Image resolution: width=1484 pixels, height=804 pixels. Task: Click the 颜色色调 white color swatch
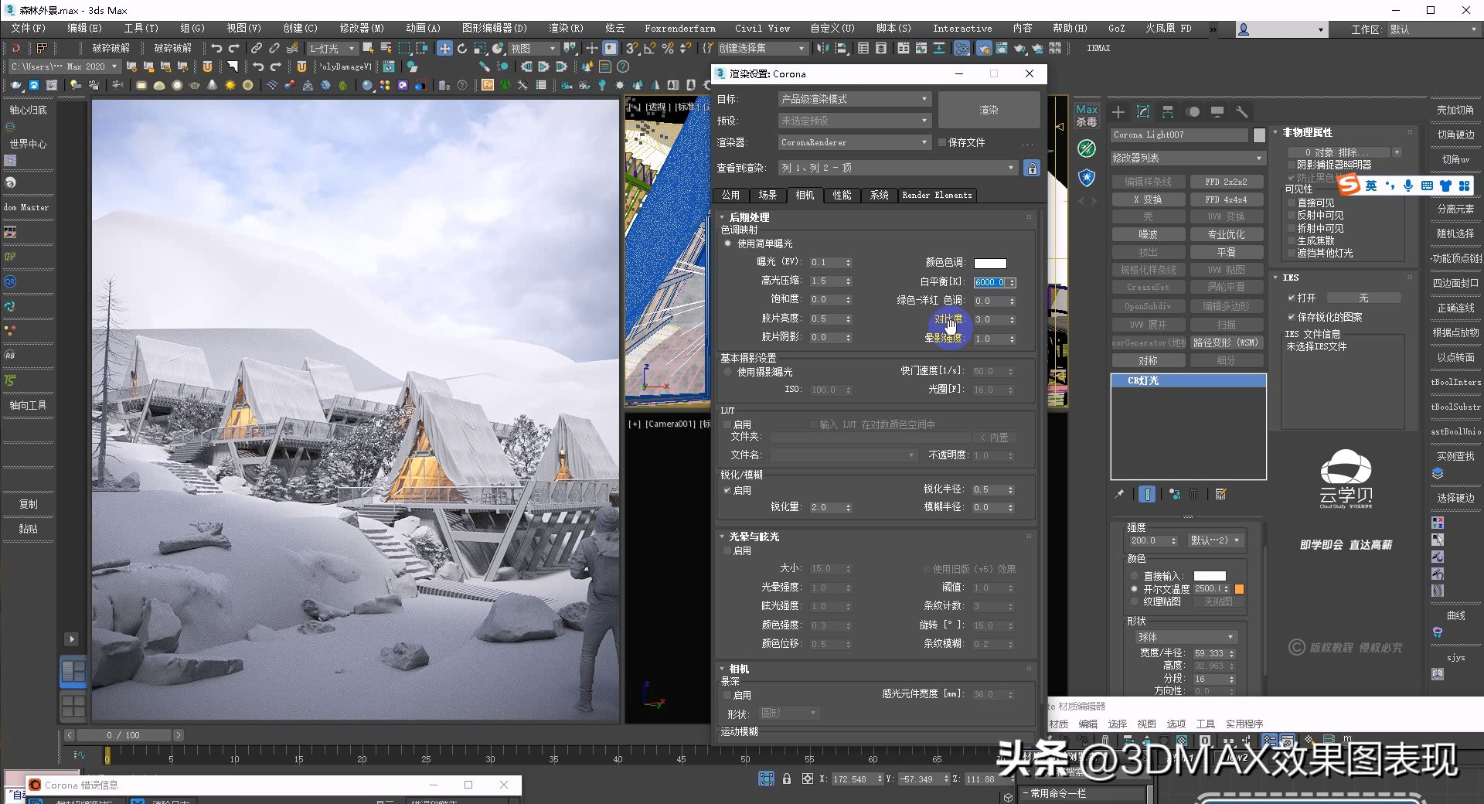coord(990,264)
